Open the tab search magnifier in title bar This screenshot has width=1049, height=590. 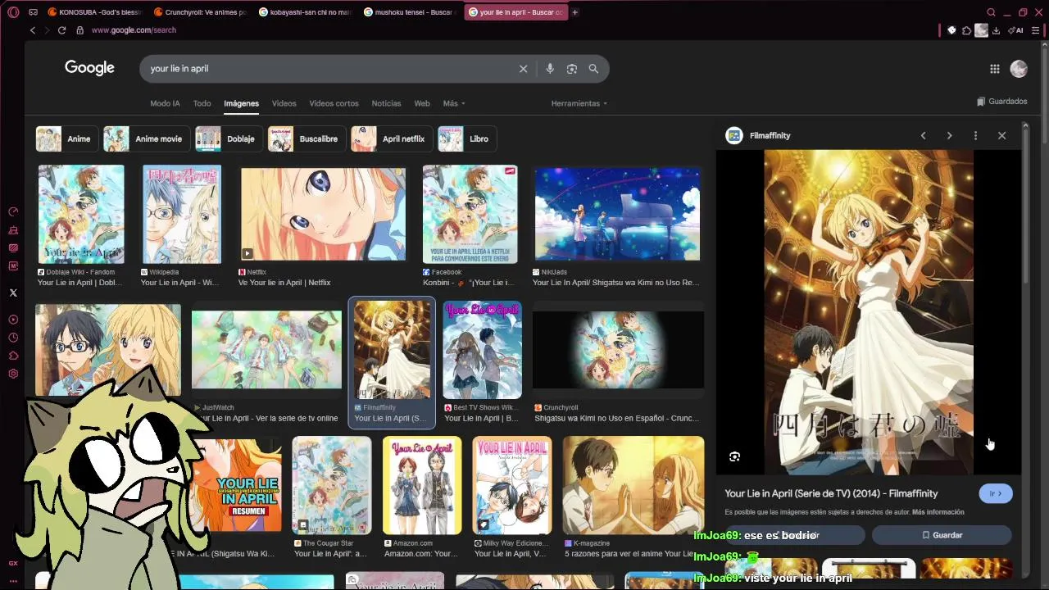[x=991, y=12]
